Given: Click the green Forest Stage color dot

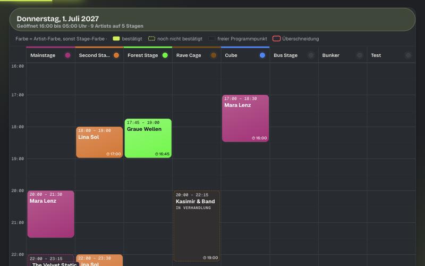Looking at the screenshot, I should pos(165,55).
